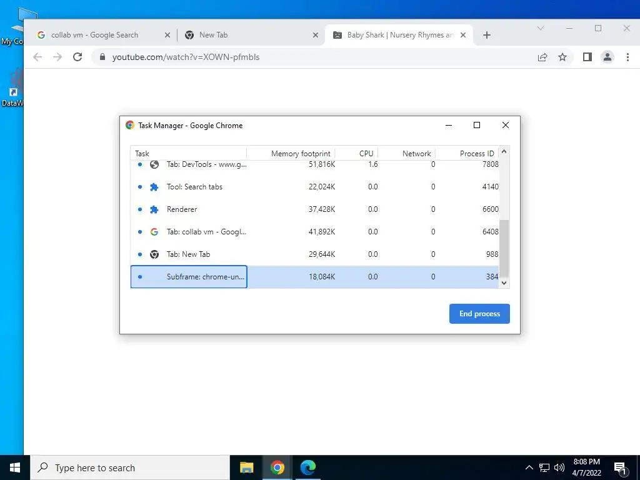Screen dimensions: 640x480
Task: Close the New Tab tab
Action: tap(315, 35)
